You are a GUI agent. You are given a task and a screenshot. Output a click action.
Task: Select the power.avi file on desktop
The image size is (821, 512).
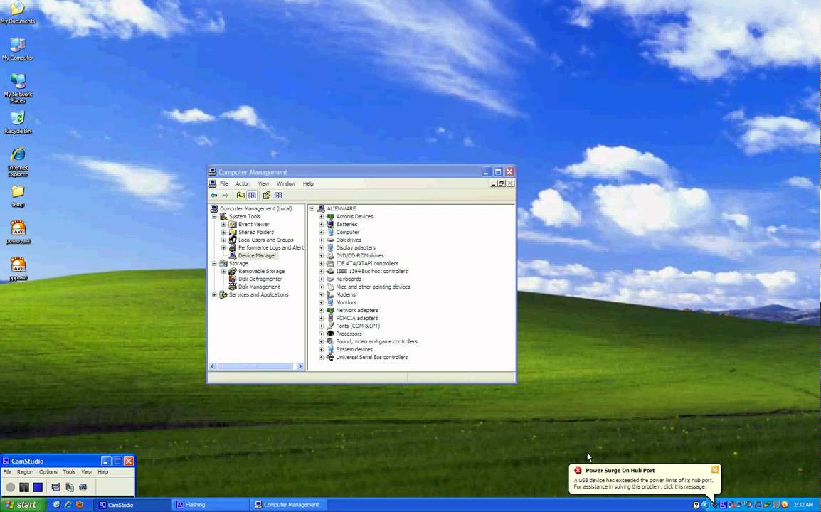click(x=18, y=232)
